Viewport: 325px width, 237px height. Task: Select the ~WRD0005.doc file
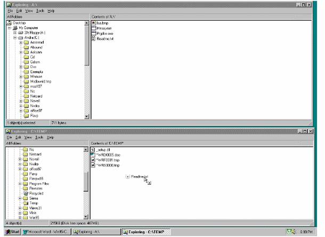click(105, 156)
